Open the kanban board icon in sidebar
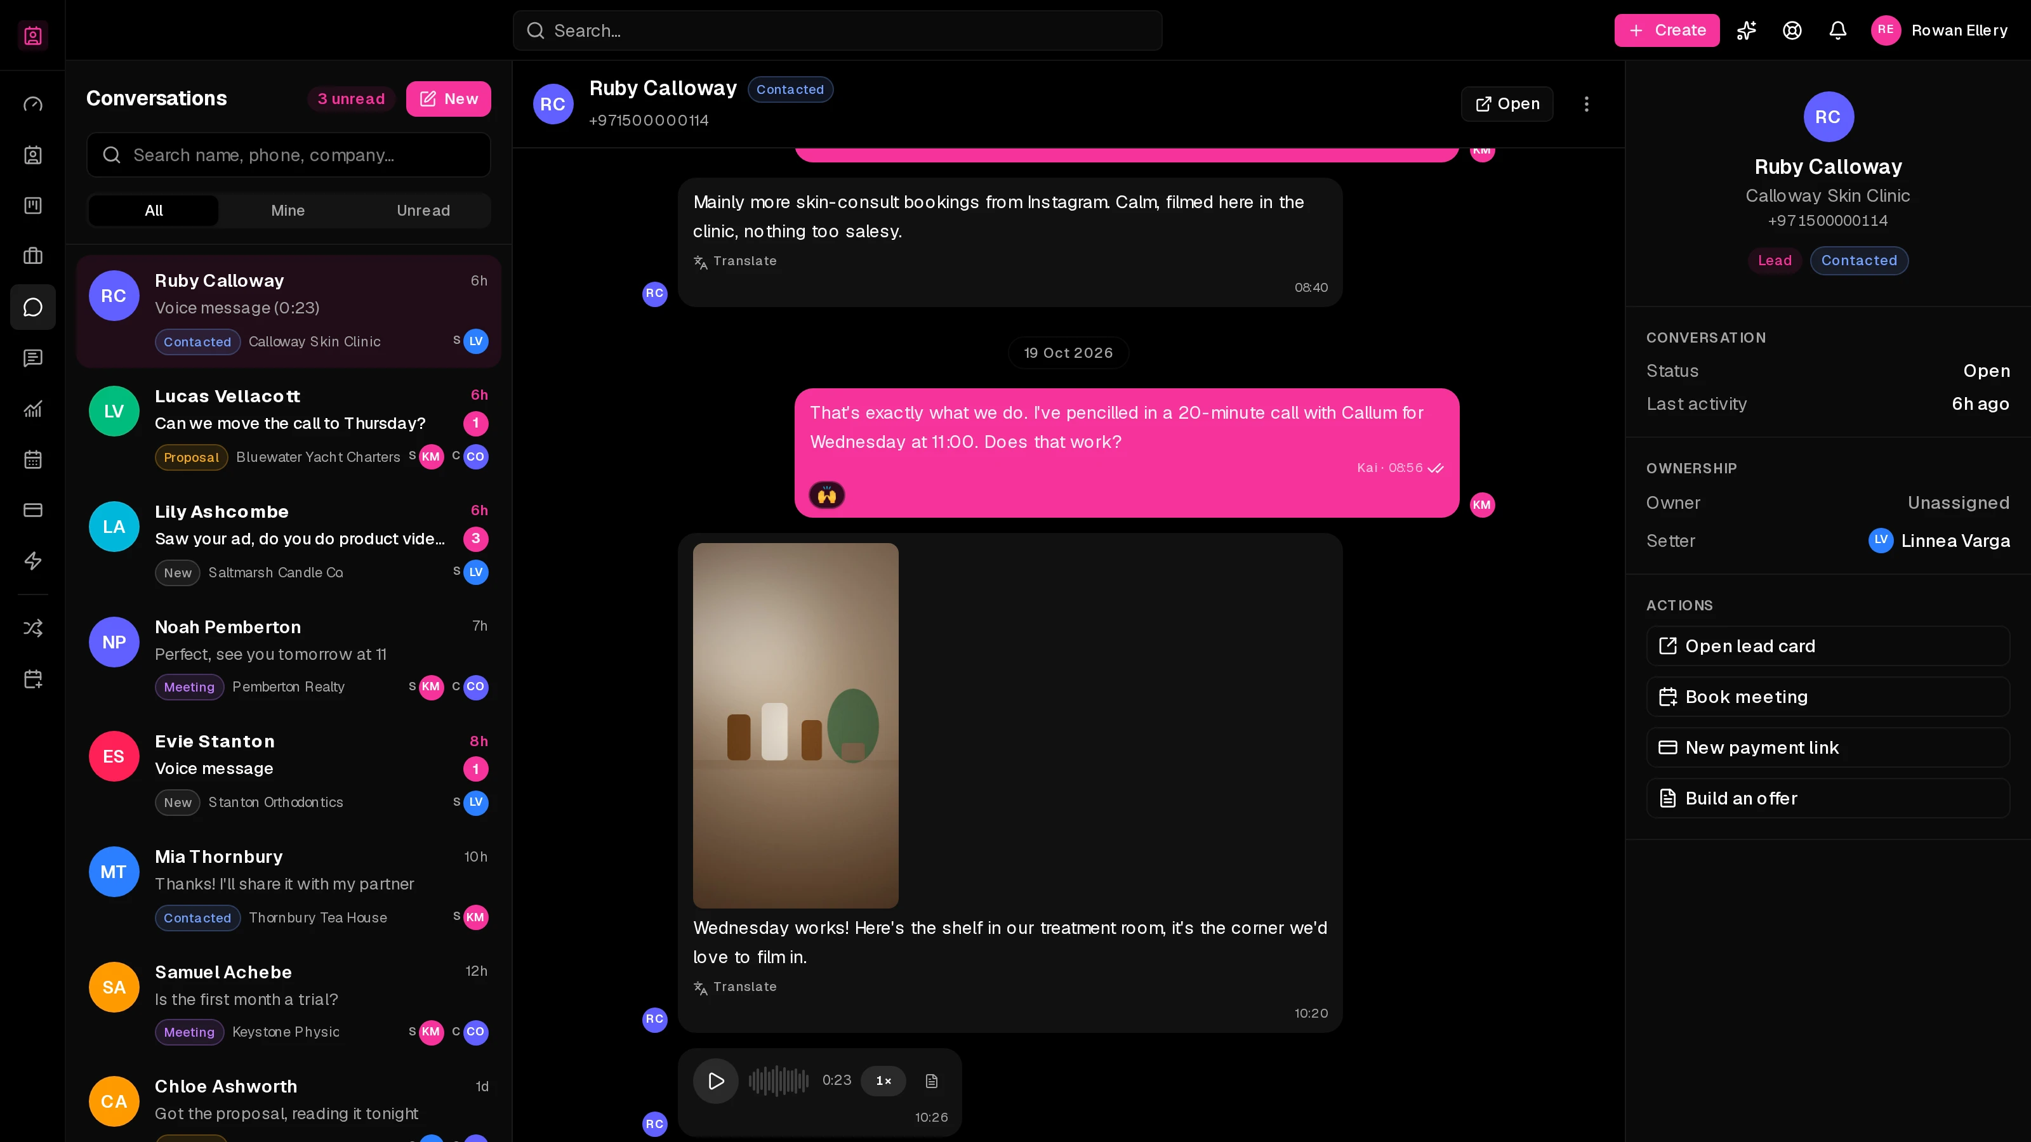This screenshot has height=1142, width=2031. coord(32,206)
